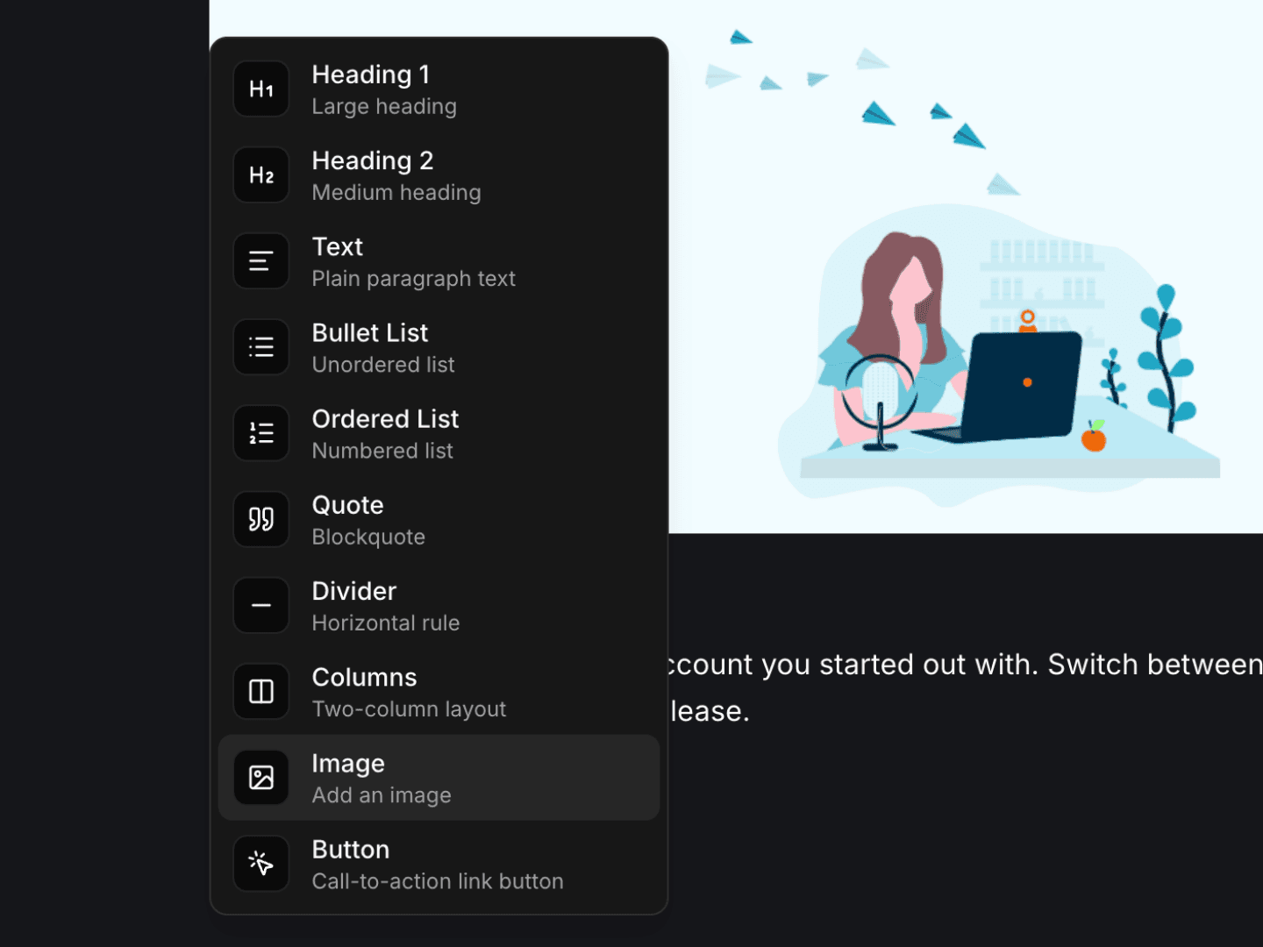Pick Bullet List in the menu
1263x947 pixels.
point(439,346)
